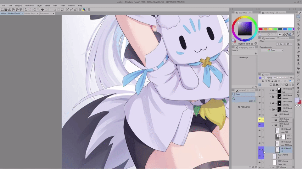Open the Animation menu

pyautogui.click(x=29, y=6)
